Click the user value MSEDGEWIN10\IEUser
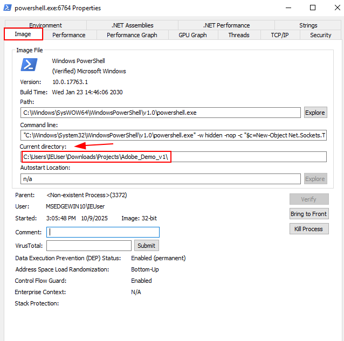Image resolution: width=344 pixels, height=341 pixels. (x=75, y=206)
